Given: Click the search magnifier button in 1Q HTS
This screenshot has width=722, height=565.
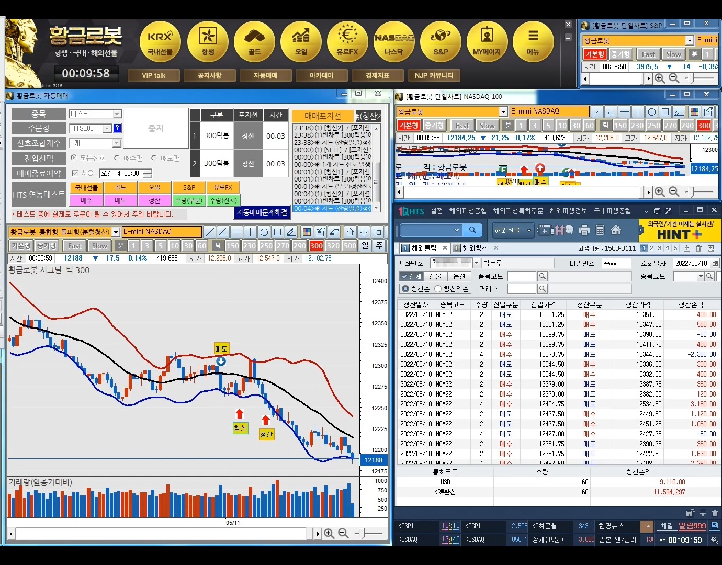Looking at the screenshot, I should [472, 230].
